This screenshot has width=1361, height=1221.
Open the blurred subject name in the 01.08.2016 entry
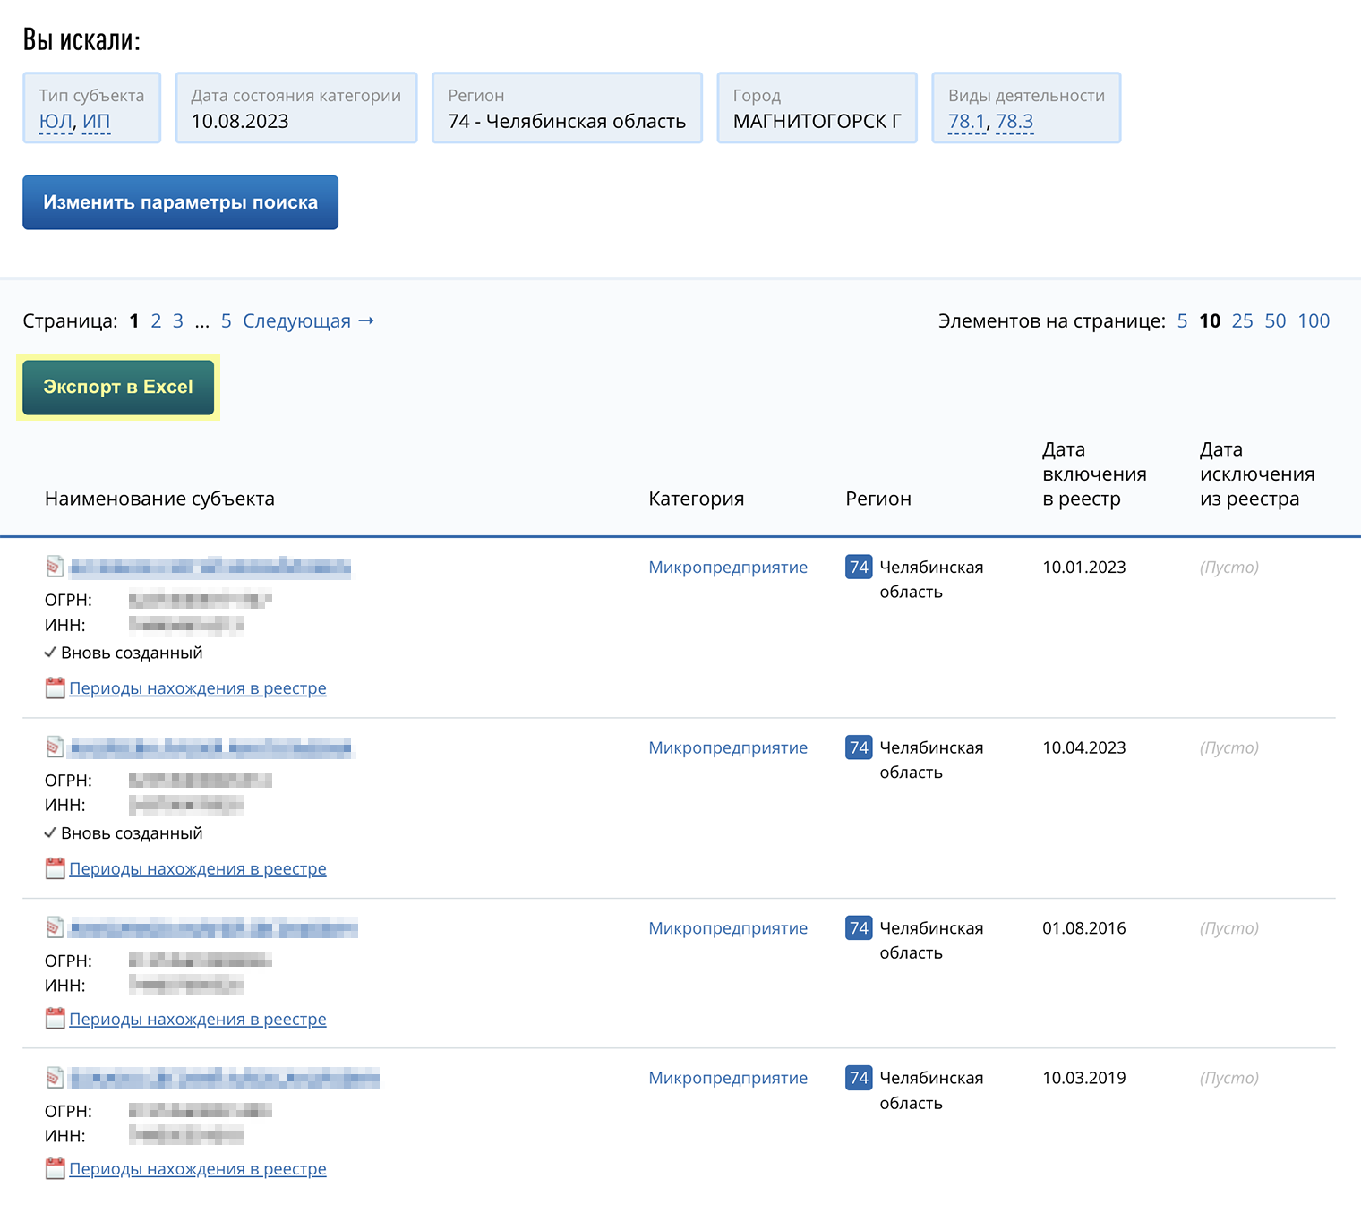pyautogui.click(x=213, y=928)
